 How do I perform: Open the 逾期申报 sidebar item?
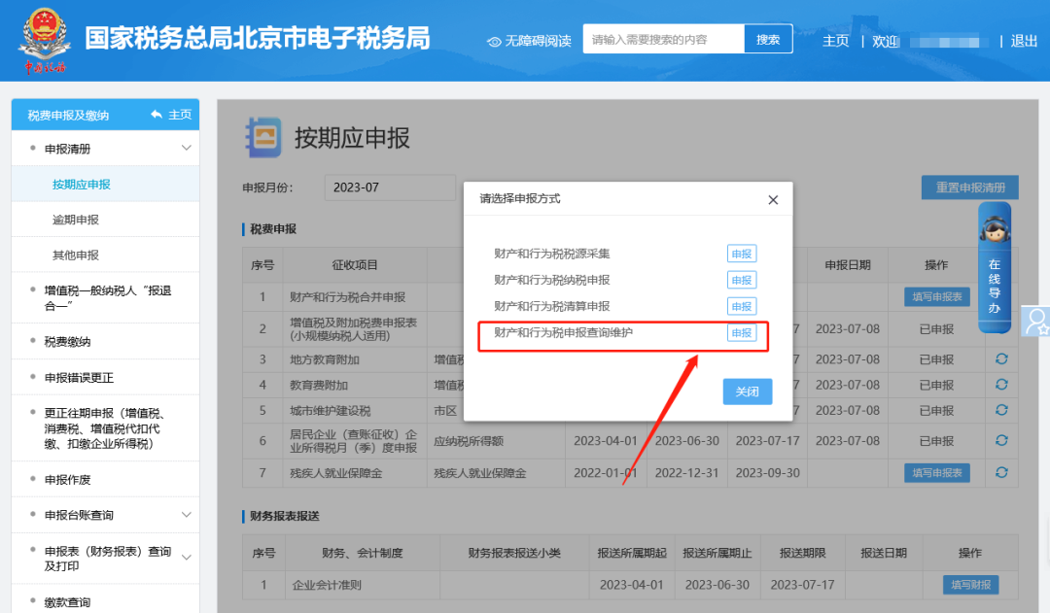point(76,220)
